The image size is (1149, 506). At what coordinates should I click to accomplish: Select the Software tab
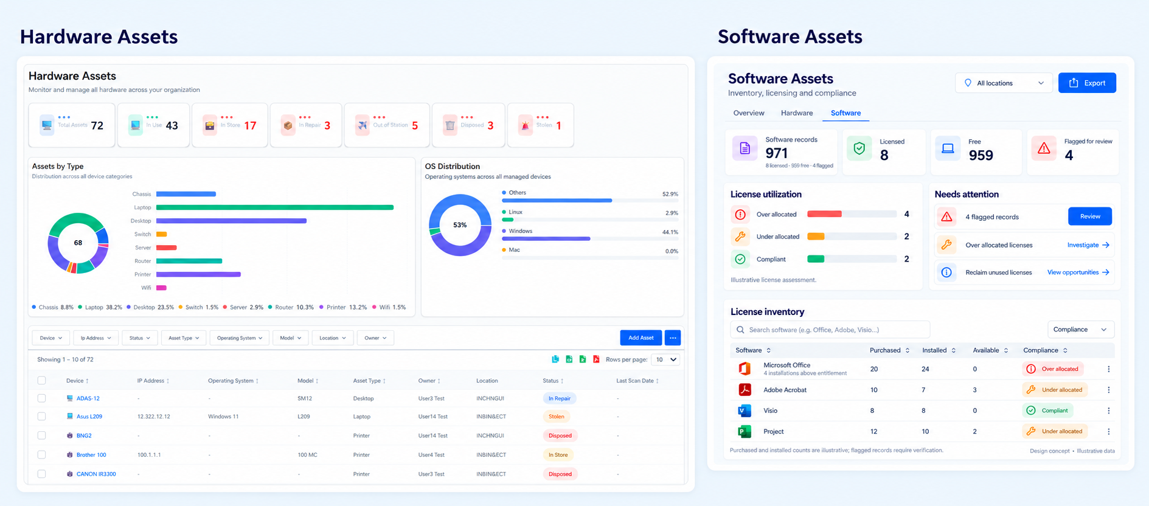coord(845,113)
